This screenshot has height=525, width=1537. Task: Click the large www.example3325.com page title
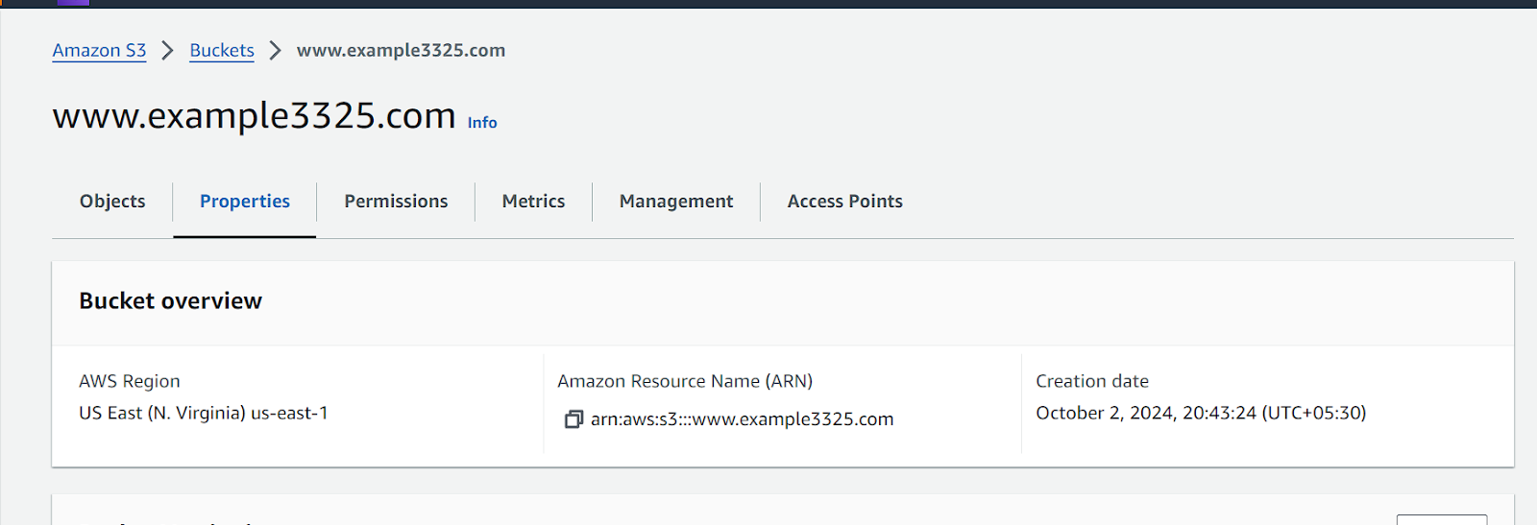255,116
